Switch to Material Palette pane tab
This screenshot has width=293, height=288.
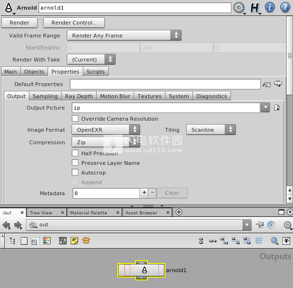point(89,213)
